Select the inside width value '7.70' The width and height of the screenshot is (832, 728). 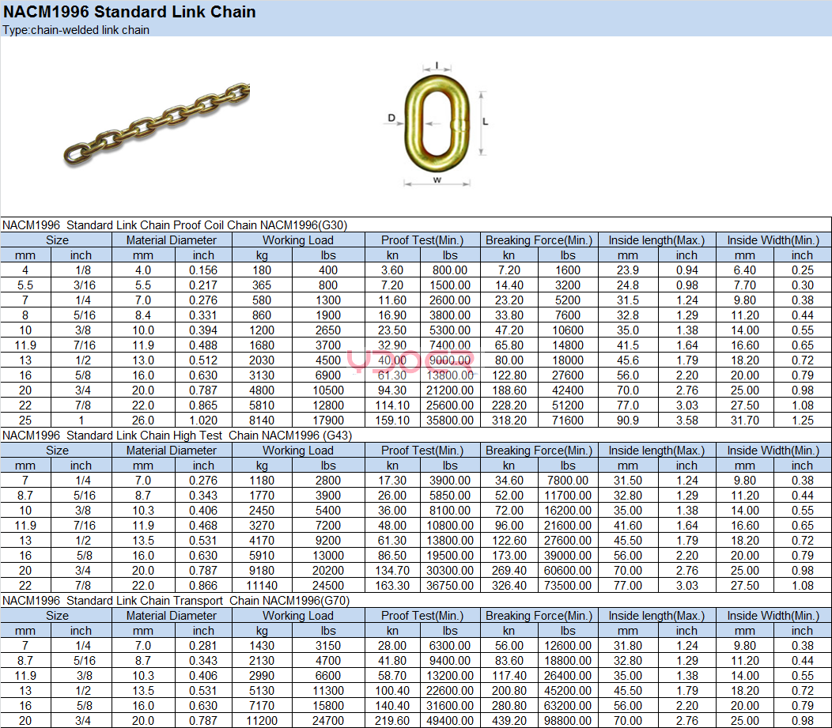[745, 285]
